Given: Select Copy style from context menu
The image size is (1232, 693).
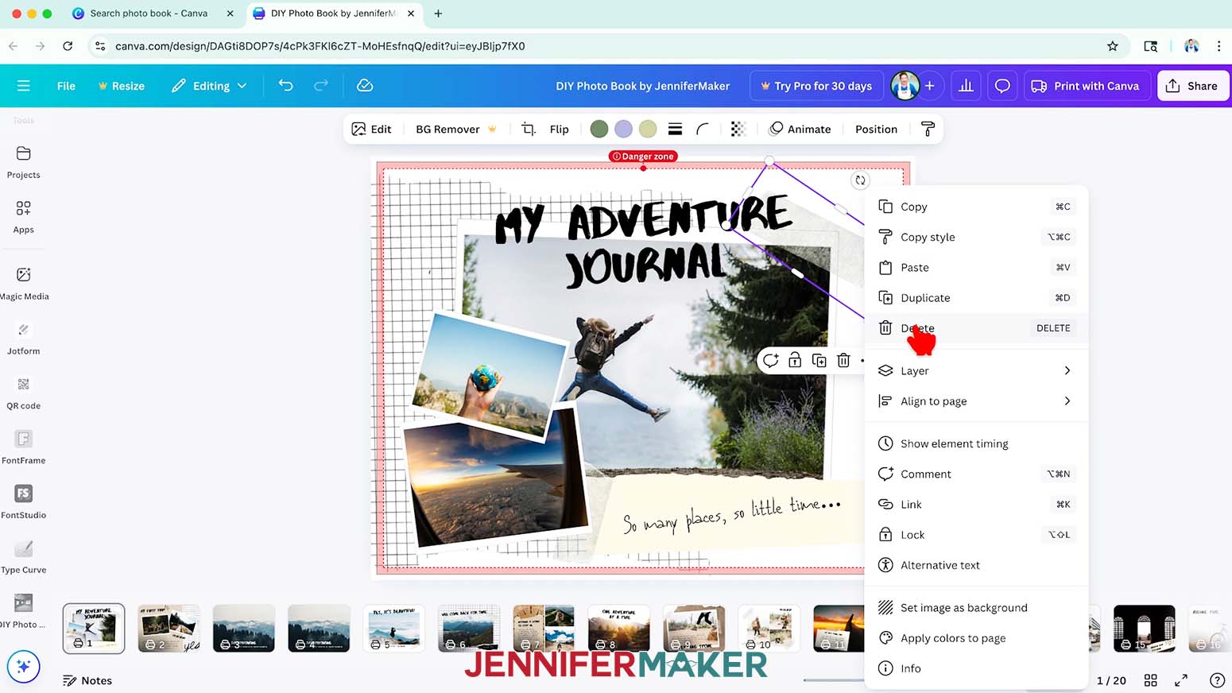Looking at the screenshot, I should pos(976,237).
